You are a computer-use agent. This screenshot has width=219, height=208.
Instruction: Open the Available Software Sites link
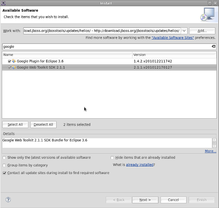173,38
